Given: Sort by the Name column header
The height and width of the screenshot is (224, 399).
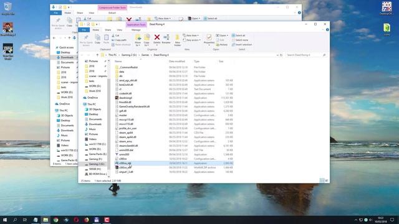Looking at the screenshot, I should pos(118,62).
